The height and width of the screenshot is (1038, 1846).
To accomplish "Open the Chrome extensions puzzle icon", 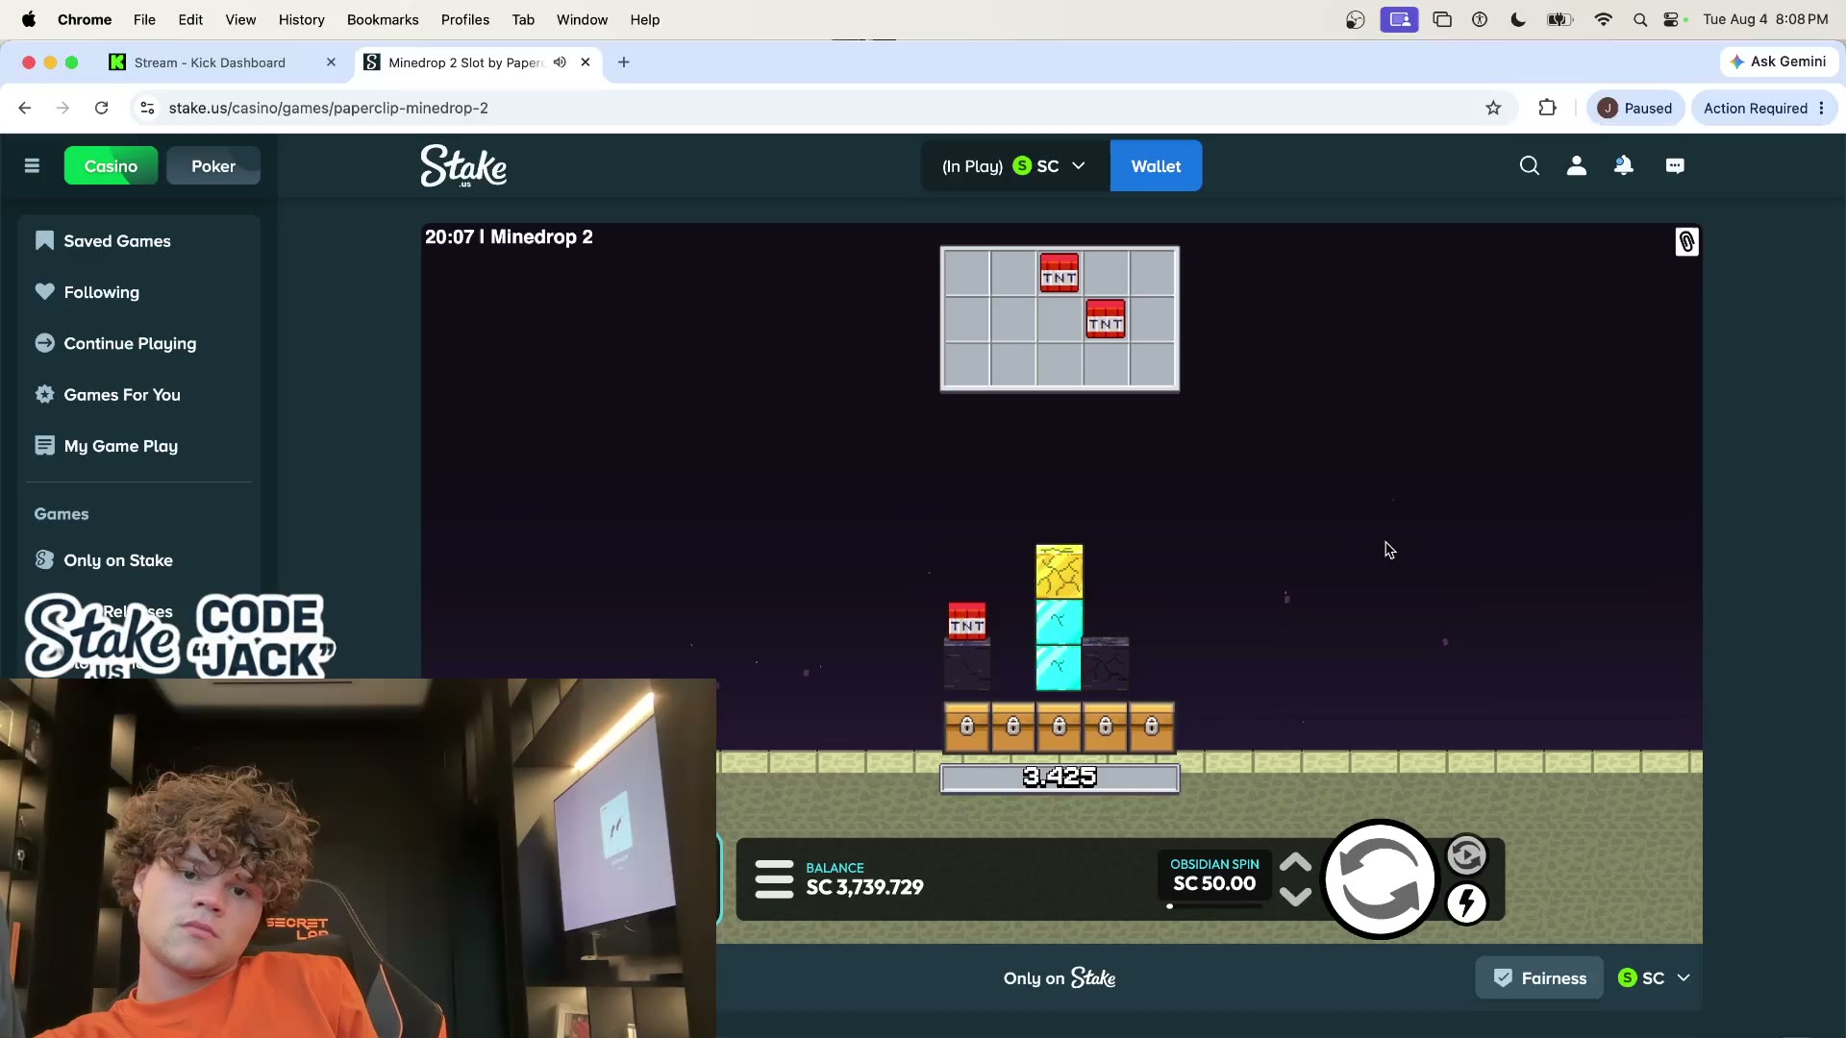I will (x=1547, y=108).
